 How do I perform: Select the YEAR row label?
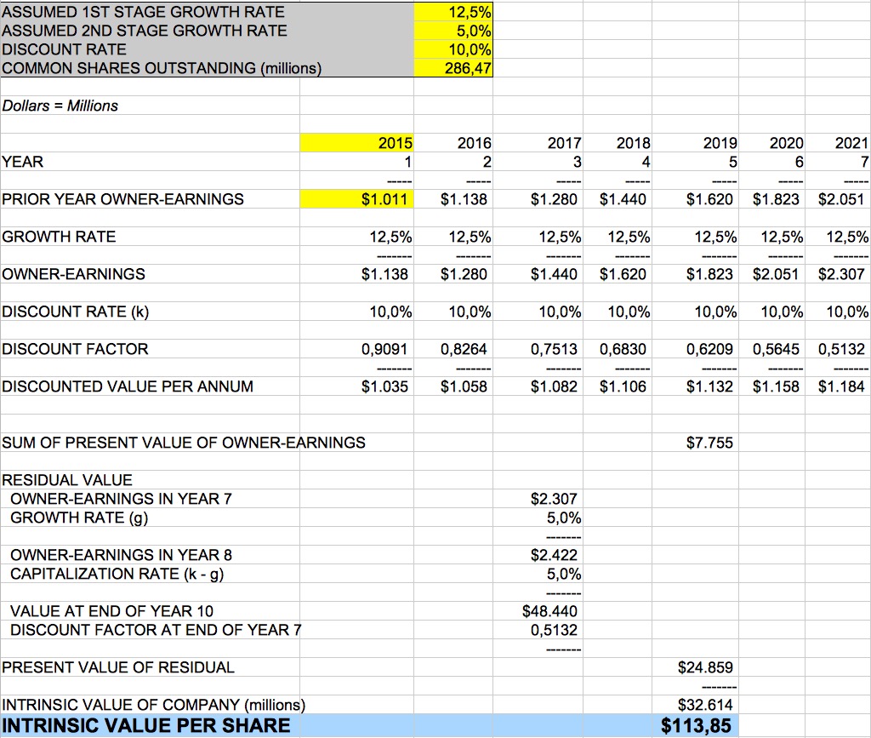[22, 162]
